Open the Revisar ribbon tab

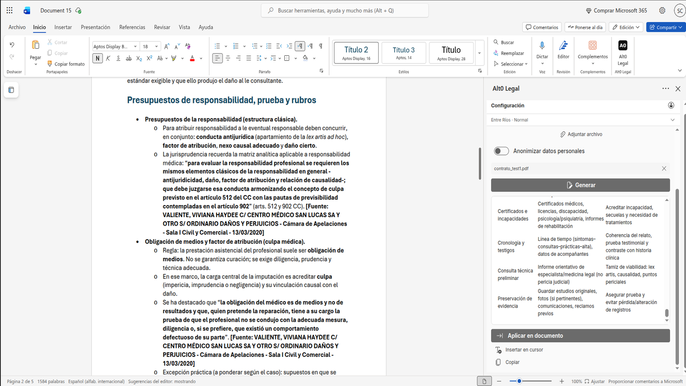(x=162, y=27)
